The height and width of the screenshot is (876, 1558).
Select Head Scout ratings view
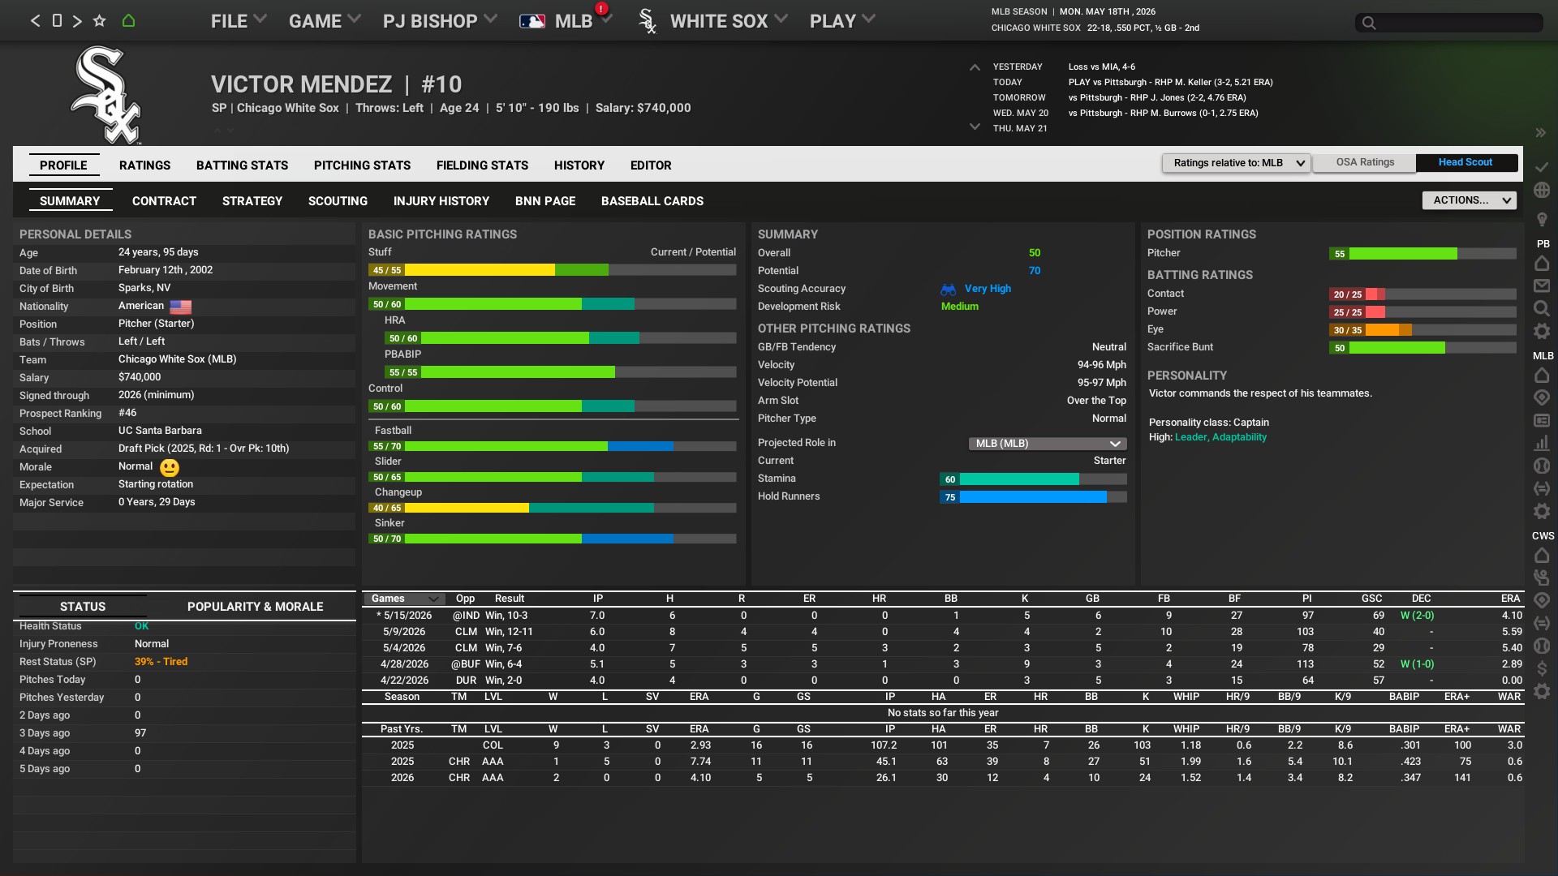(1465, 163)
